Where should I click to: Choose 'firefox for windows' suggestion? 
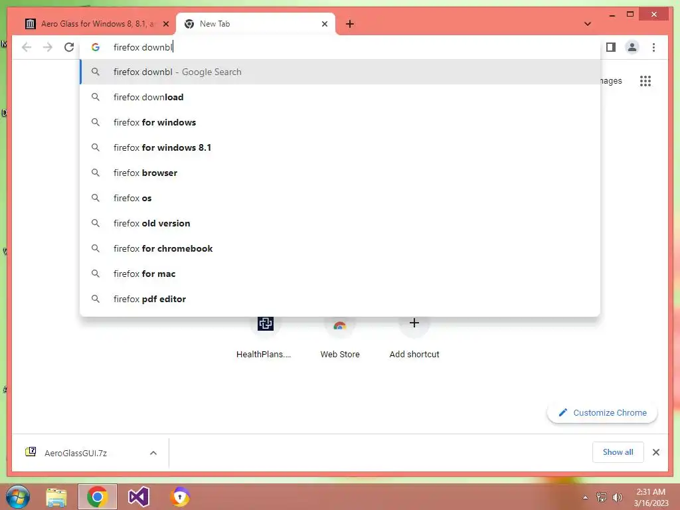pyautogui.click(x=341, y=122)
